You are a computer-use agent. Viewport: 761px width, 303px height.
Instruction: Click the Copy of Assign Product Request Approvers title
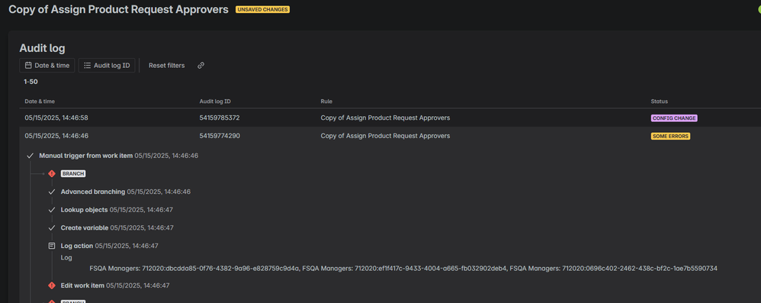[118, 9]
